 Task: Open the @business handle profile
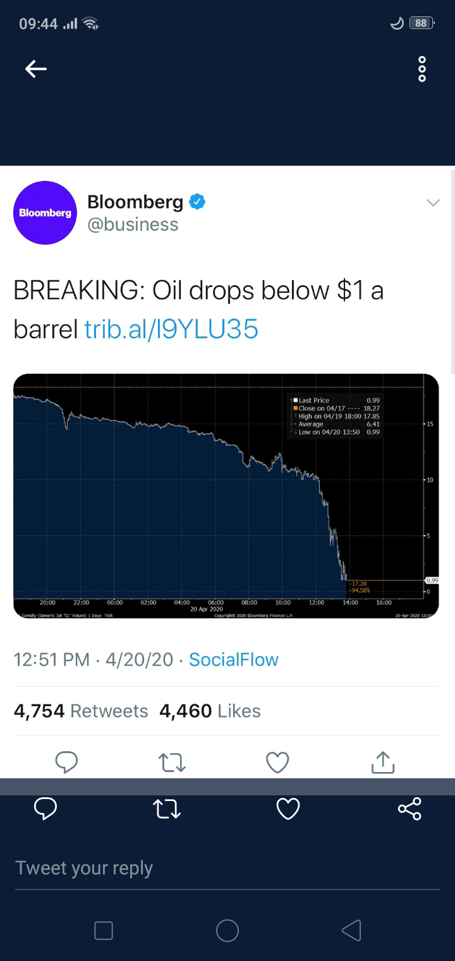133,224
